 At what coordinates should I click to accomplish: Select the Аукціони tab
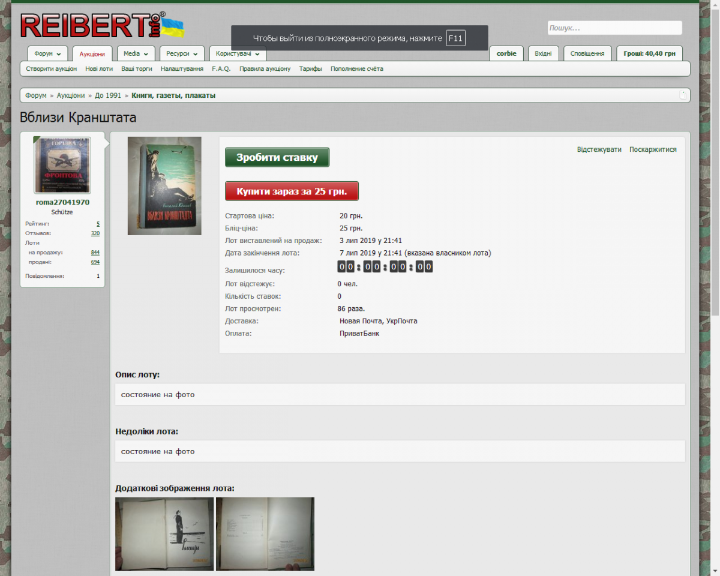92,54
